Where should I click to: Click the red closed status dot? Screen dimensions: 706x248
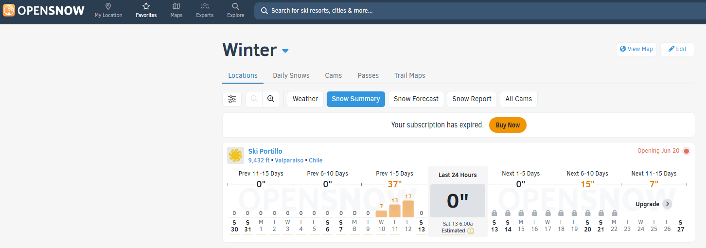(687, 151)
